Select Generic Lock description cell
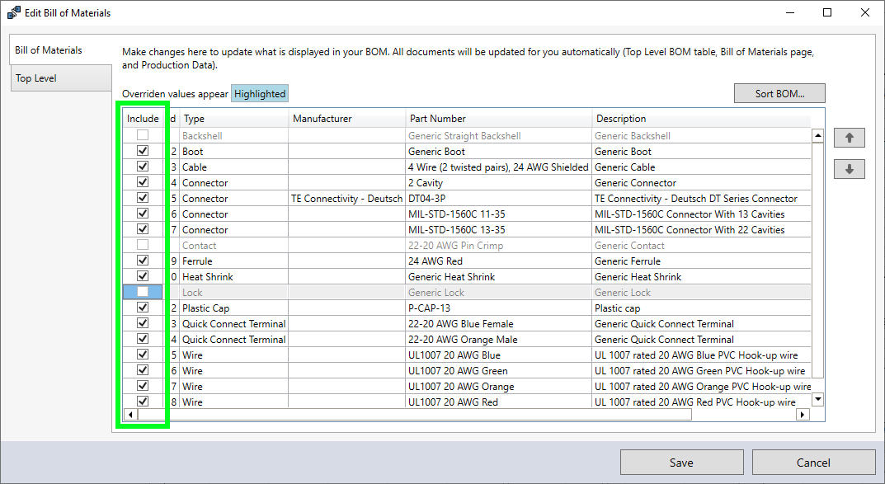 (702, 293)
